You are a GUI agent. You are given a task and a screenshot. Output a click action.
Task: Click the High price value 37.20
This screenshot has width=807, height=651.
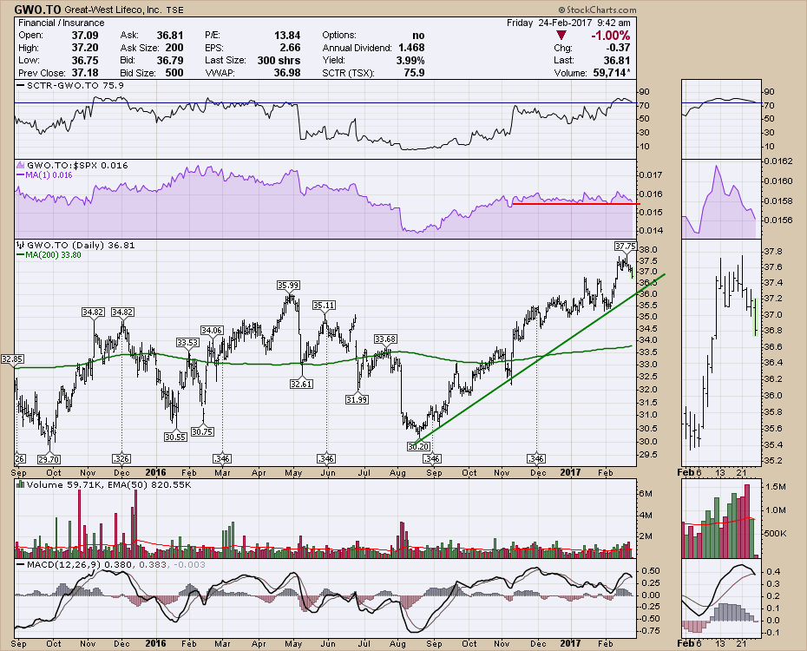point(85,48)
